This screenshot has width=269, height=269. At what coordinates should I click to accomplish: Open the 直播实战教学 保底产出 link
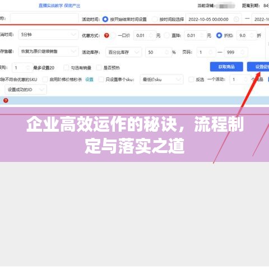[59, 6]
